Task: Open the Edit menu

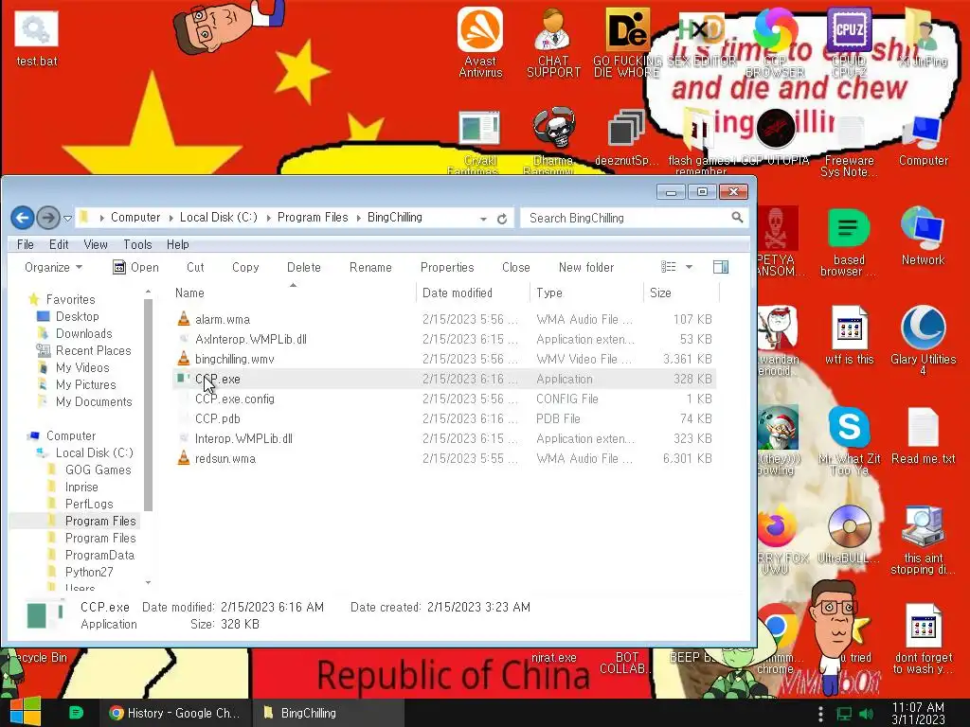Action: 59,244
